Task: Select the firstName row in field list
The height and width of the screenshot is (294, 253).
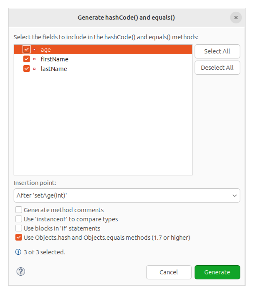Action: click(55, 59)
